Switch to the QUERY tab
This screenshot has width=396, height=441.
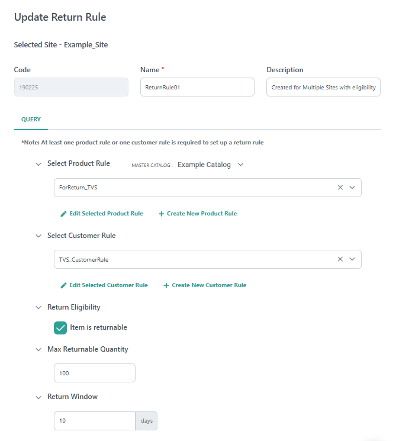pyautogui.click(x=31, y=120)
